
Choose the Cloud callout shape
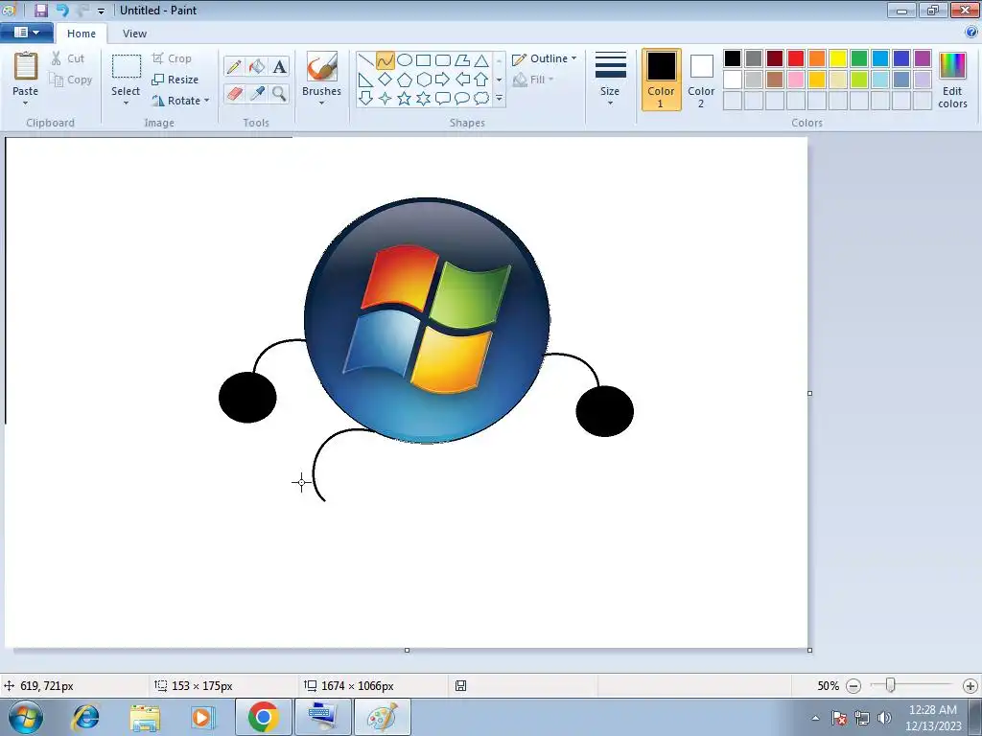coord(481,99)
